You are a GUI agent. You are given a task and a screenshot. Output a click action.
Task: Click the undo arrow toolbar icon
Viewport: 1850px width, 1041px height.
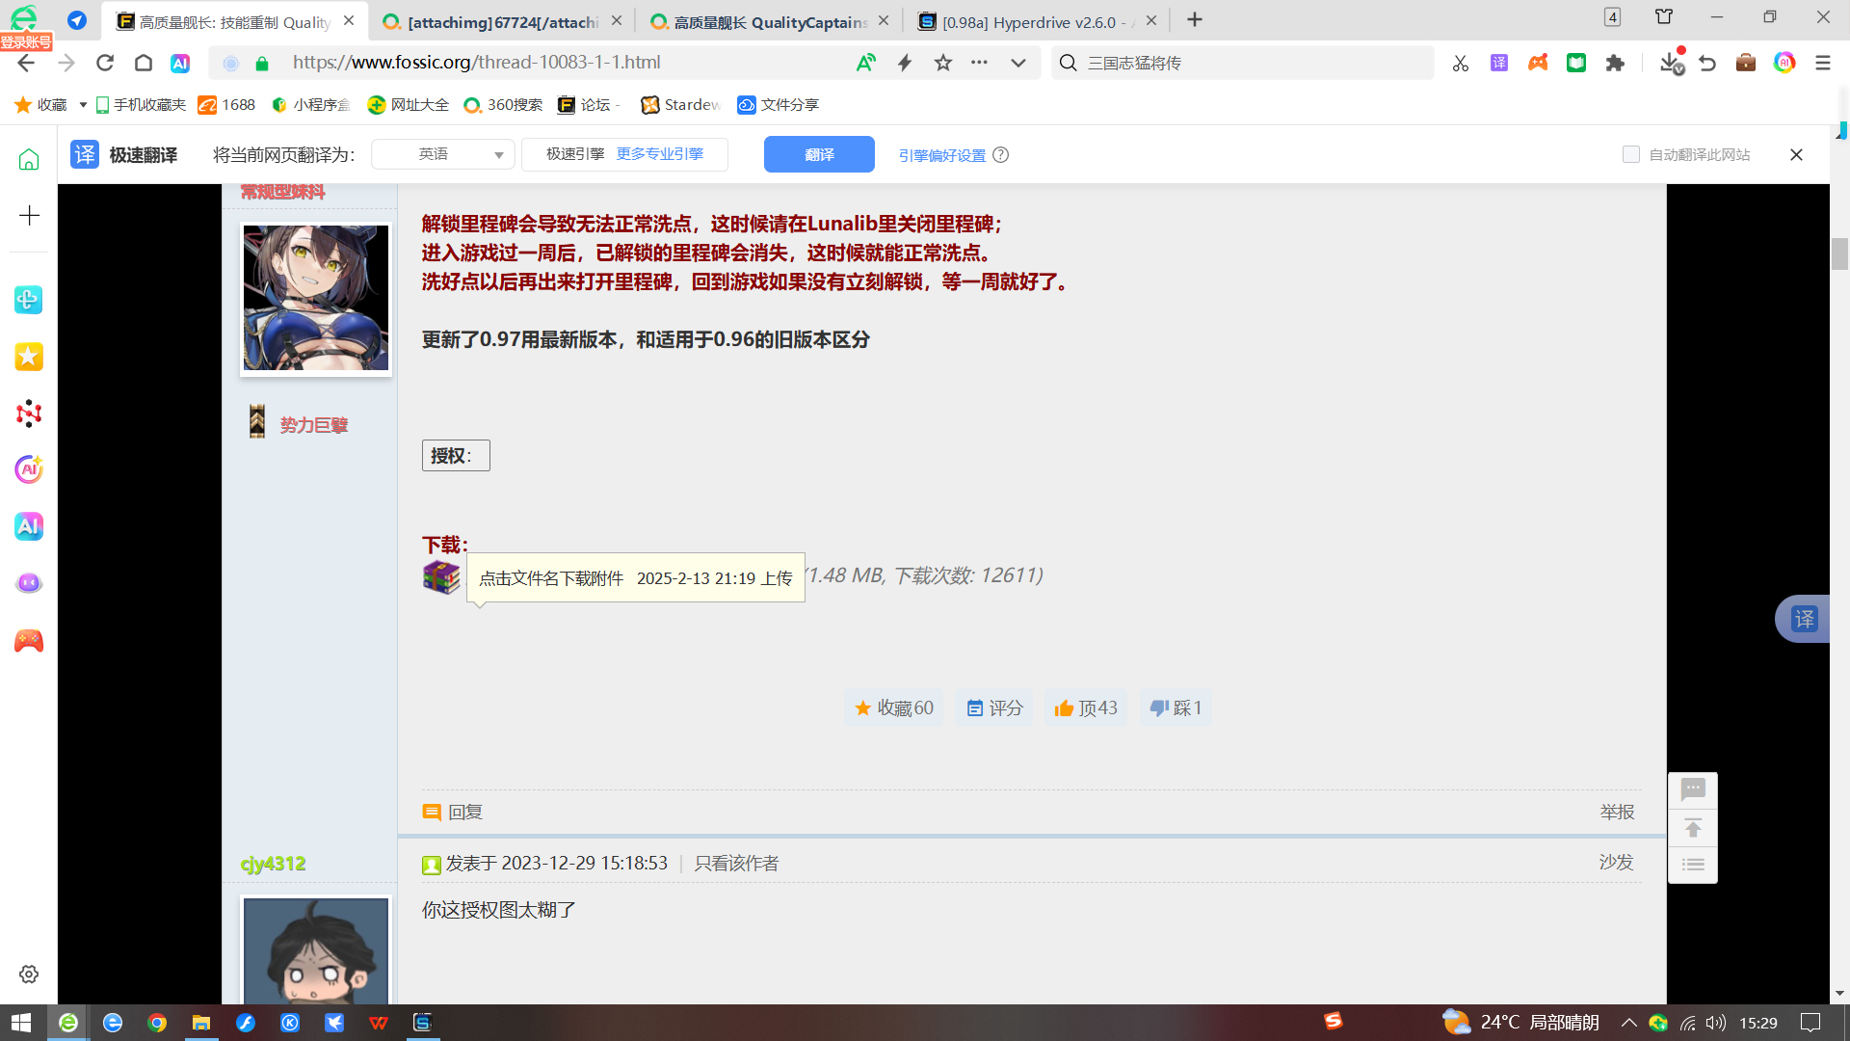tap(1707, 64)
